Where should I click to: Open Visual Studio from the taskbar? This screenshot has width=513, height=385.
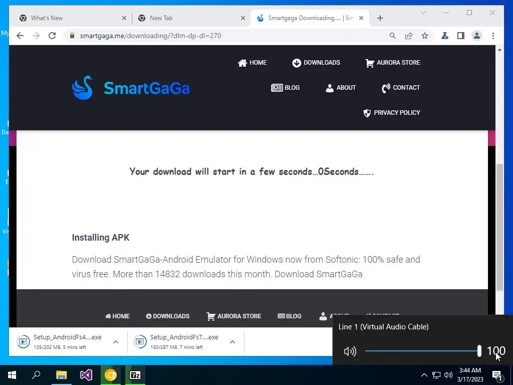coord(86,375)
